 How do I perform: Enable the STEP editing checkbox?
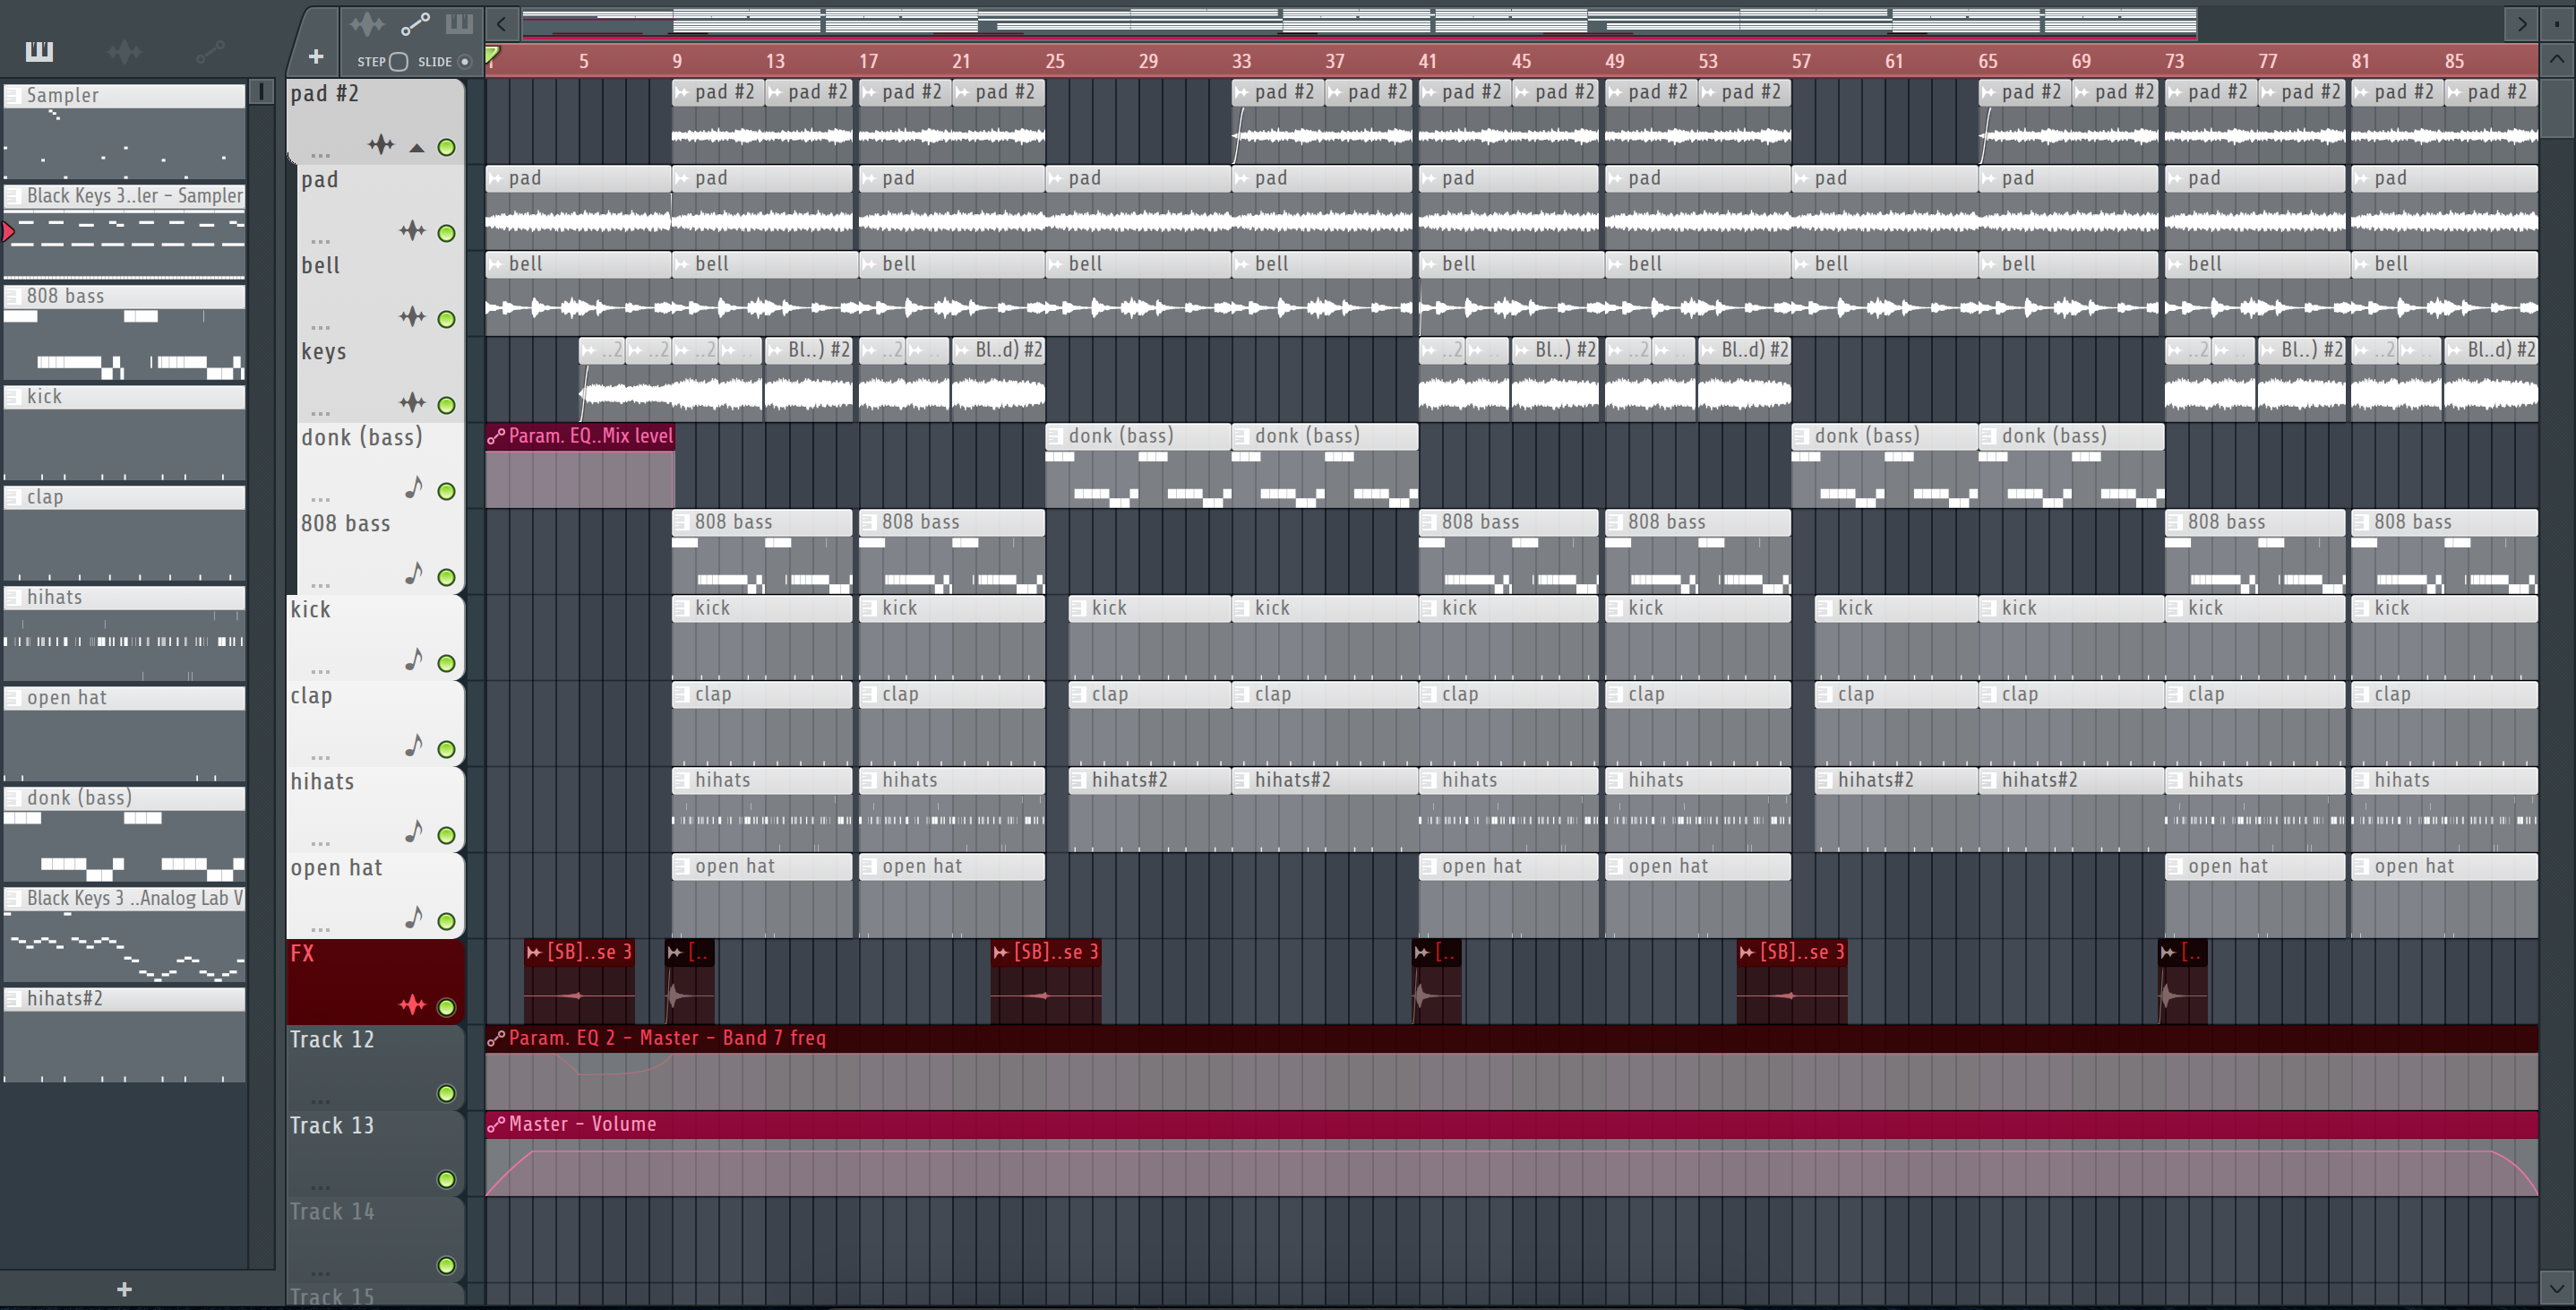coord(399,62)
